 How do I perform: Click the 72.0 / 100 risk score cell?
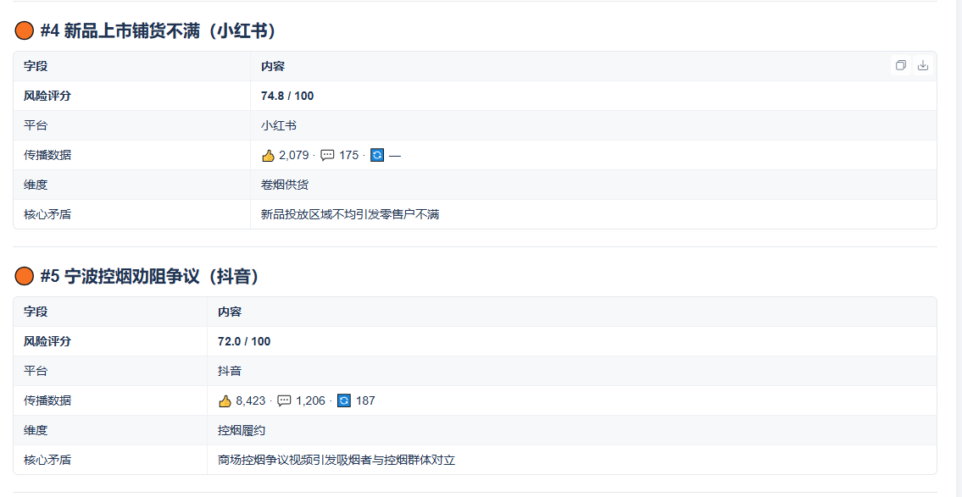pos(572,341)
